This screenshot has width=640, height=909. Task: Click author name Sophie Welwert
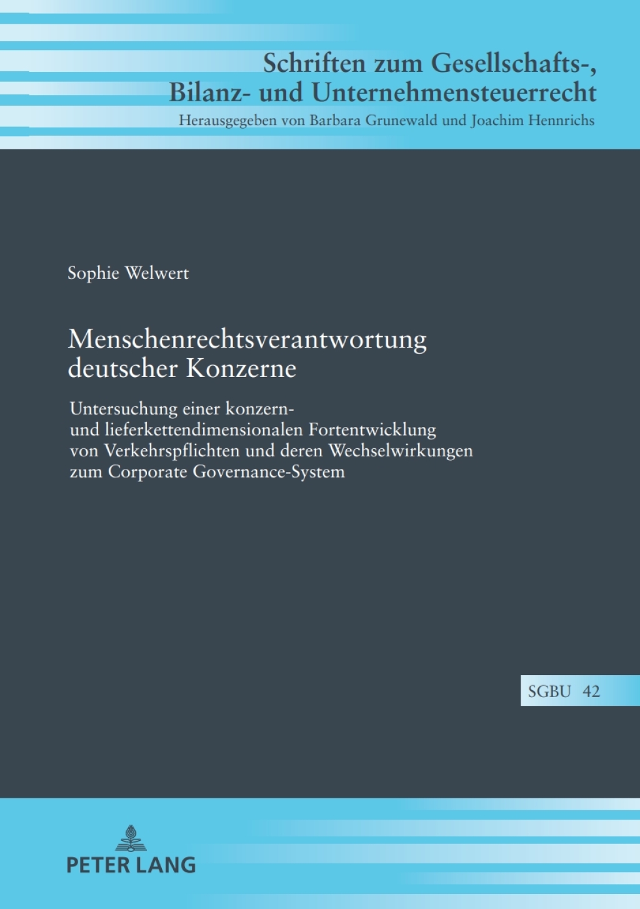(129, 273)
